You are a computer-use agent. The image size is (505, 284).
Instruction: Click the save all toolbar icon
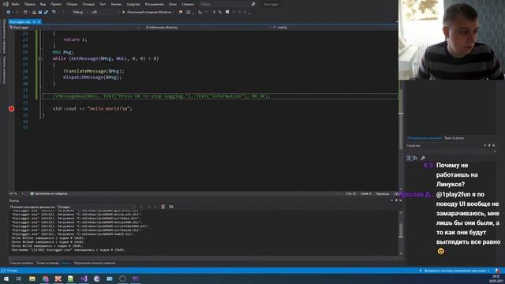point(46,13)
